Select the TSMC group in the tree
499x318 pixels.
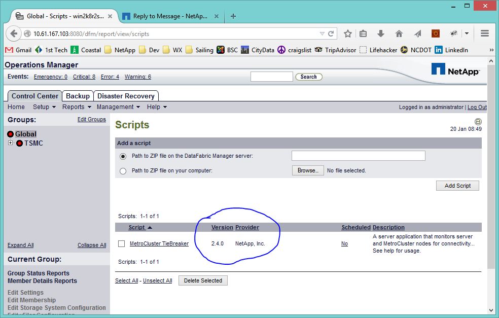point(33,143)
